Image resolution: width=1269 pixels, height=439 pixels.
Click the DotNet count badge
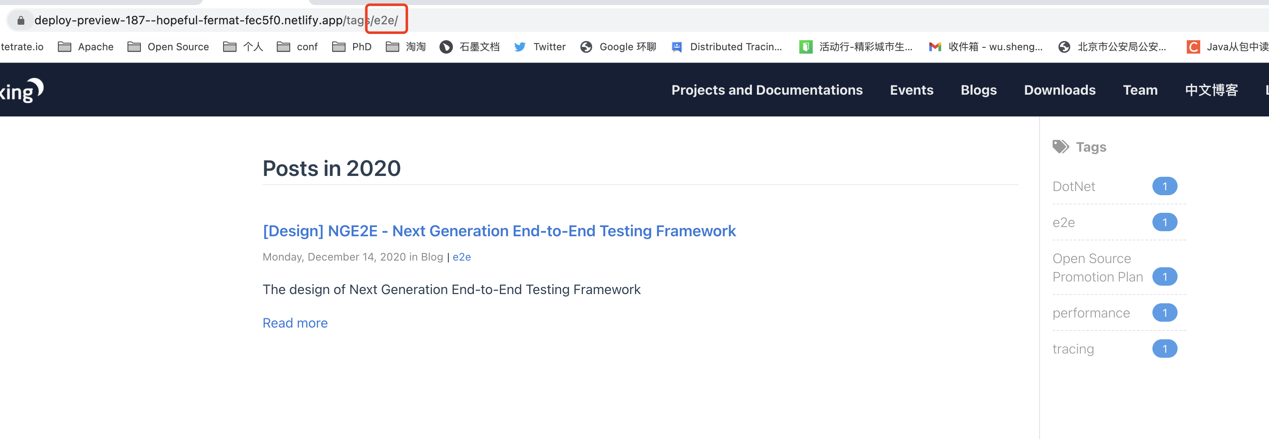point(1165,186)
